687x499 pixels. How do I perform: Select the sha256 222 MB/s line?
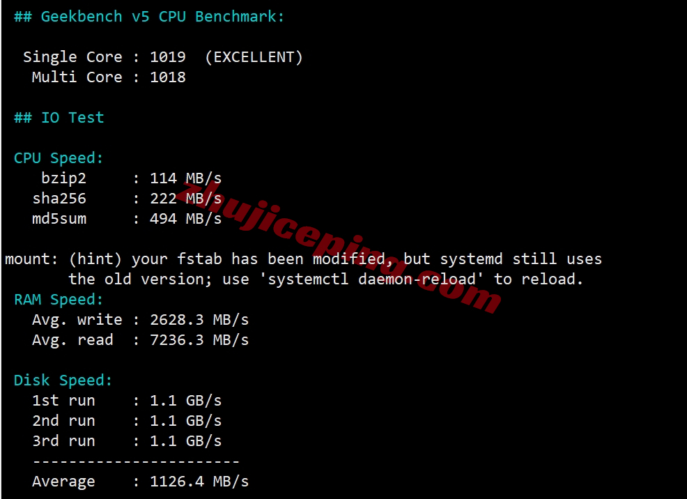click(x=127, y=199)
